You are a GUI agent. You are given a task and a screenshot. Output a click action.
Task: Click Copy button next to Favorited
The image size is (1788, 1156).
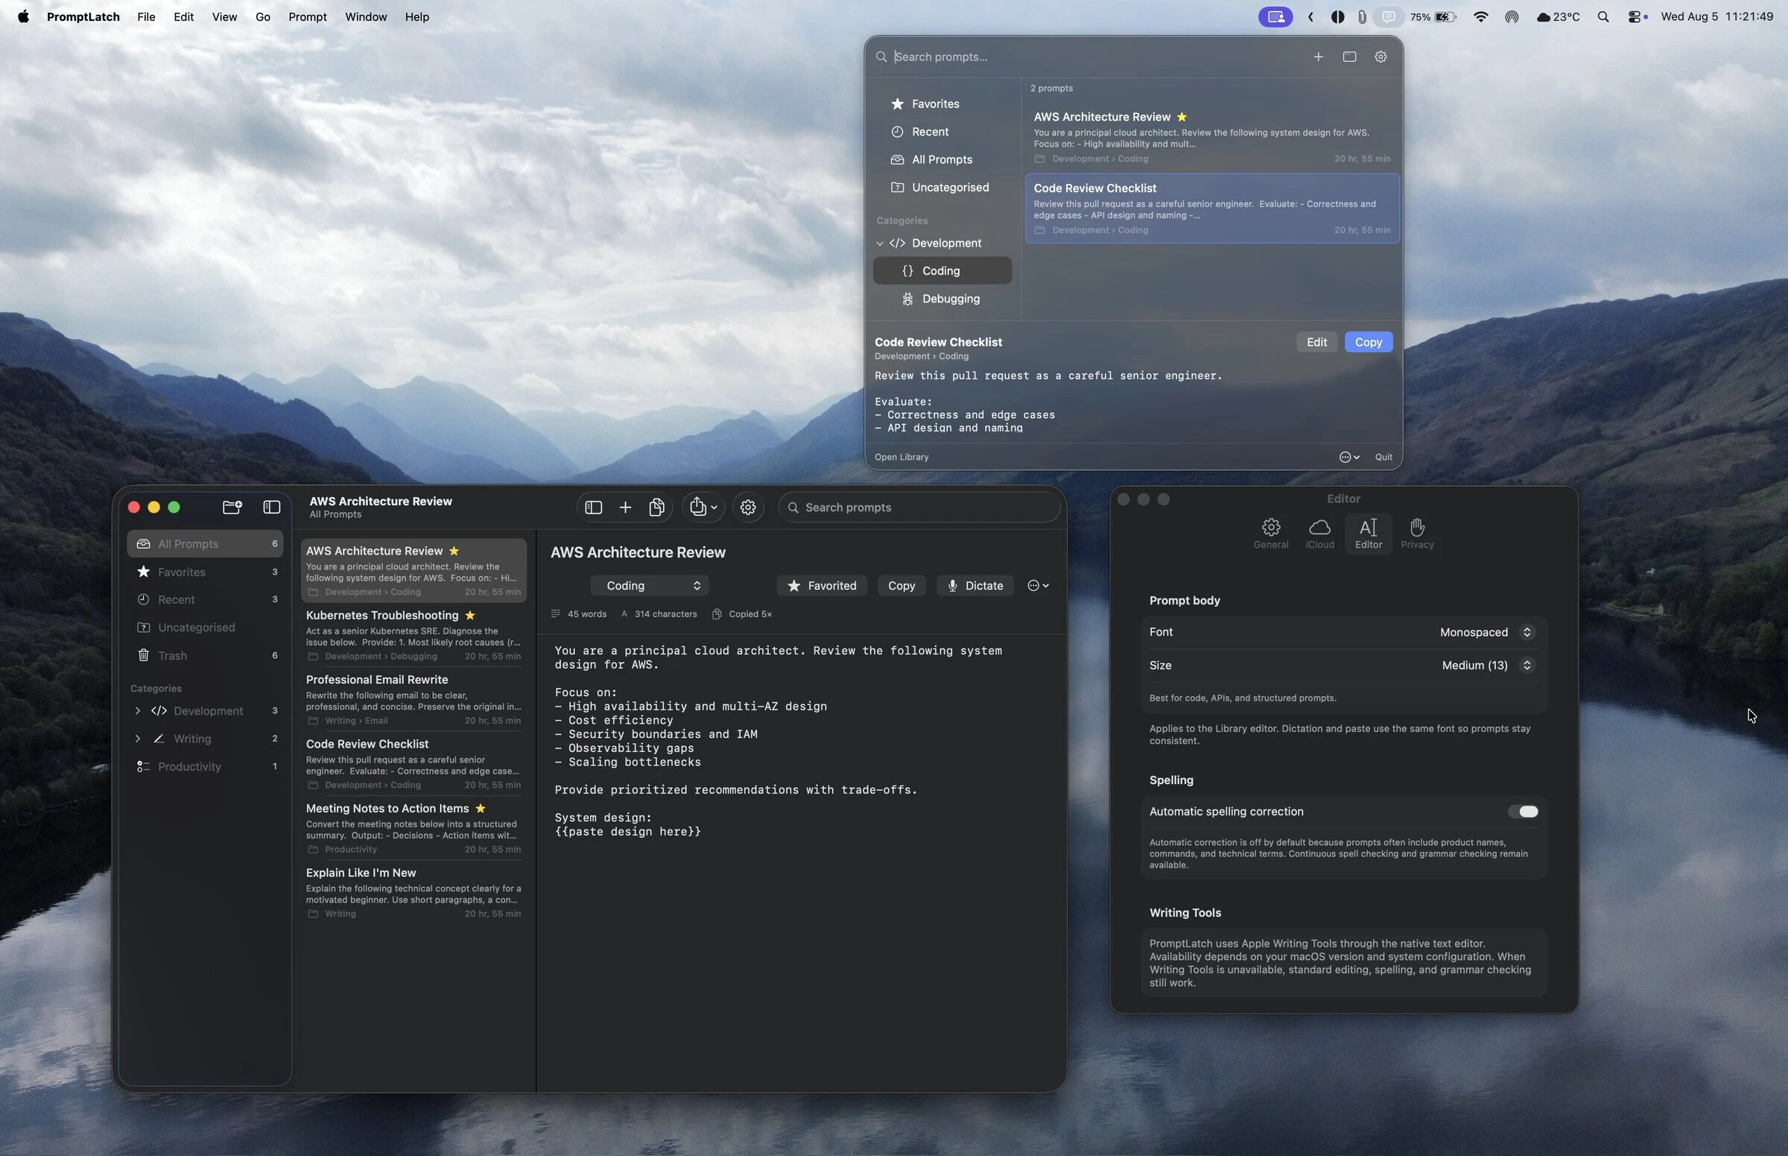point(901,586)
